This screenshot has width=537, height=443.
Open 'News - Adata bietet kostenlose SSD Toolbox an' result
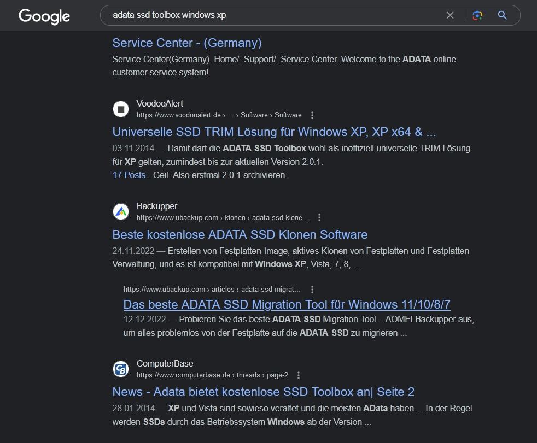(x=264, y=392)
